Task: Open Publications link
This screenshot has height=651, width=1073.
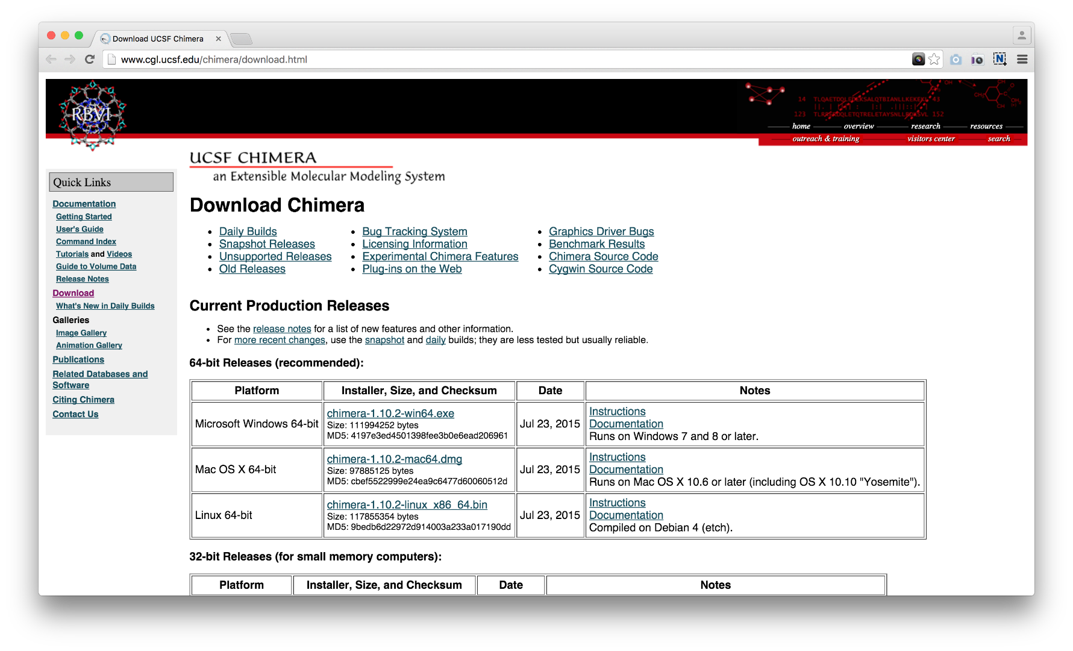Action: 78,359
